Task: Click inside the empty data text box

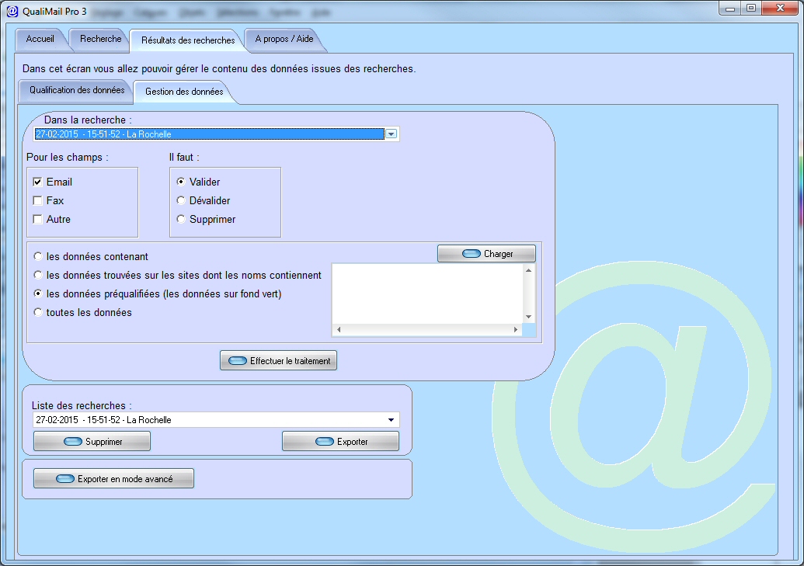Action: (427, 293)
